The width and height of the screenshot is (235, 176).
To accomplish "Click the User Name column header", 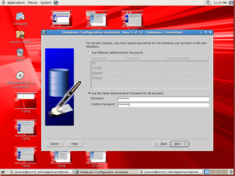I will pos(108,59).
